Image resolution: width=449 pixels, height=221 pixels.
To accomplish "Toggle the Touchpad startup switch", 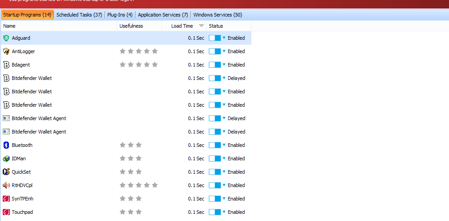I will pos(215,212).
